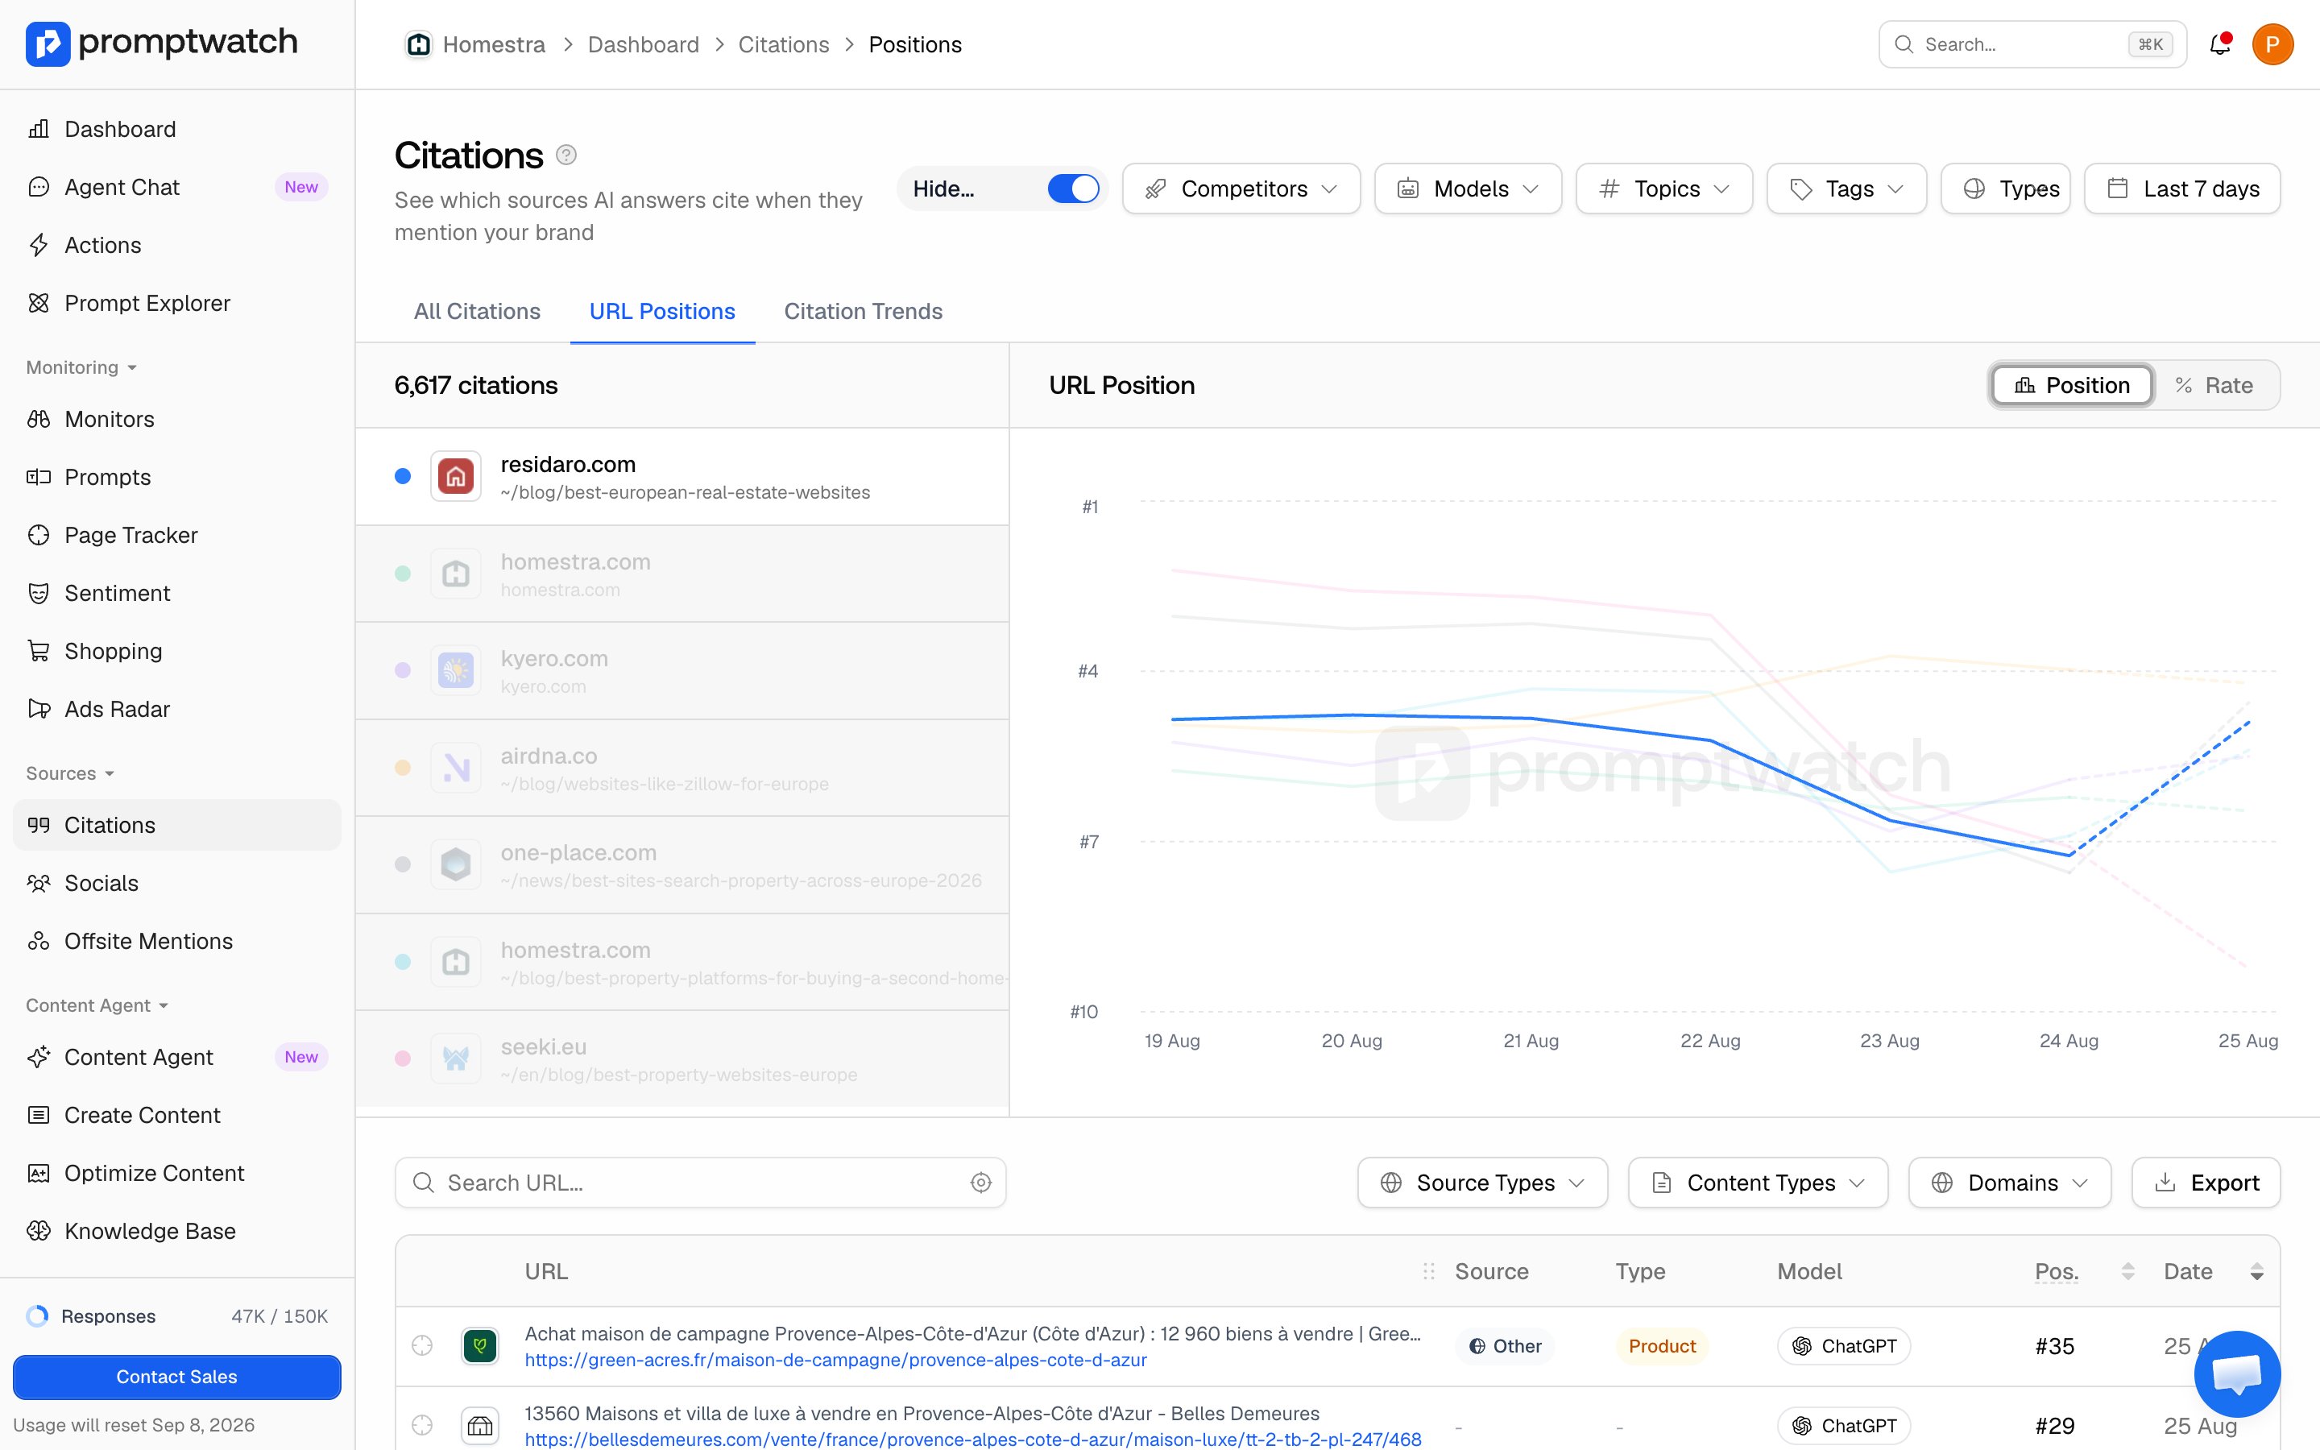Toggle seeki.eu series in chart
This screenshot has height=1450, width=2320.
[x=682, y=1058]
